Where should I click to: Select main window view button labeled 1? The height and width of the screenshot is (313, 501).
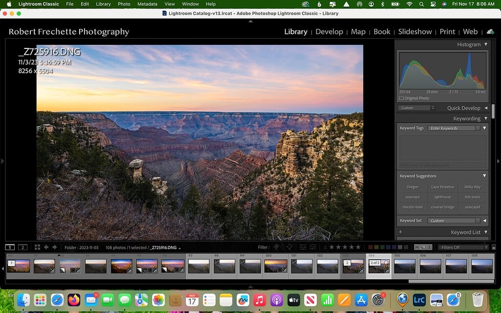coord(10,247)
